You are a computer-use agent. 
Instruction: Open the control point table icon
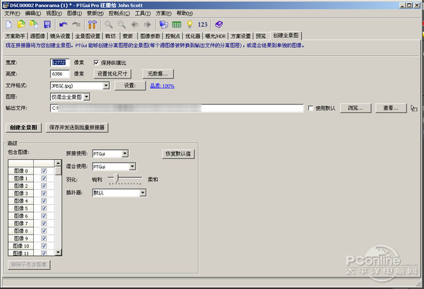pyautogui.click(x=177, y=25)
